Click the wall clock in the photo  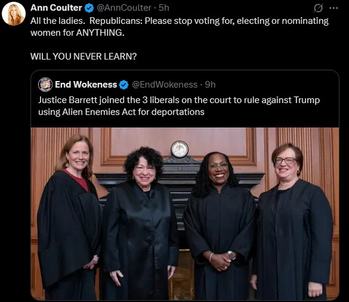point(179,149)
